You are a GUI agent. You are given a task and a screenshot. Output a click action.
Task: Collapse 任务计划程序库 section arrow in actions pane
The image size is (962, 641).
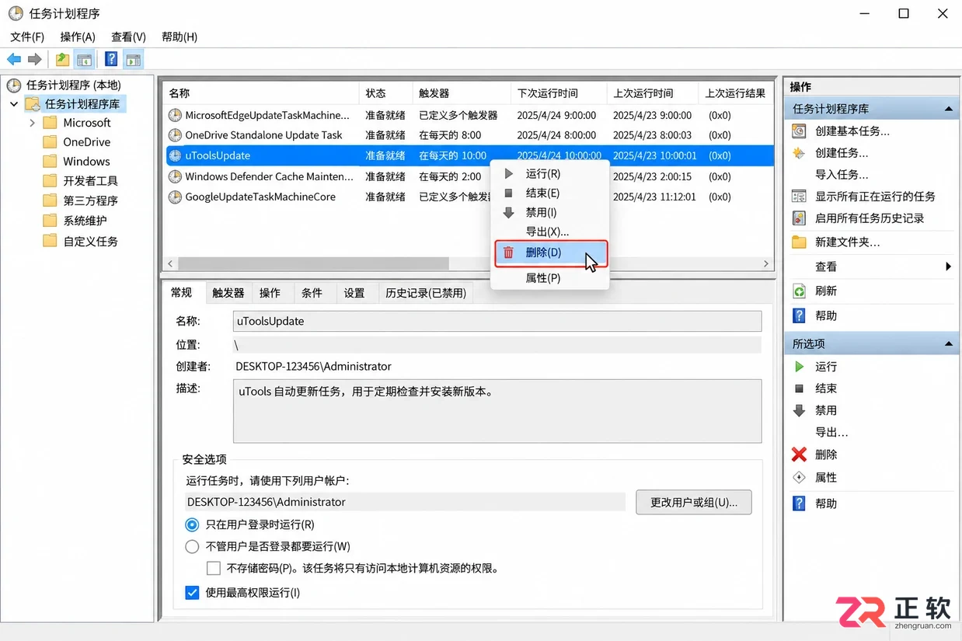coord(949,110)
